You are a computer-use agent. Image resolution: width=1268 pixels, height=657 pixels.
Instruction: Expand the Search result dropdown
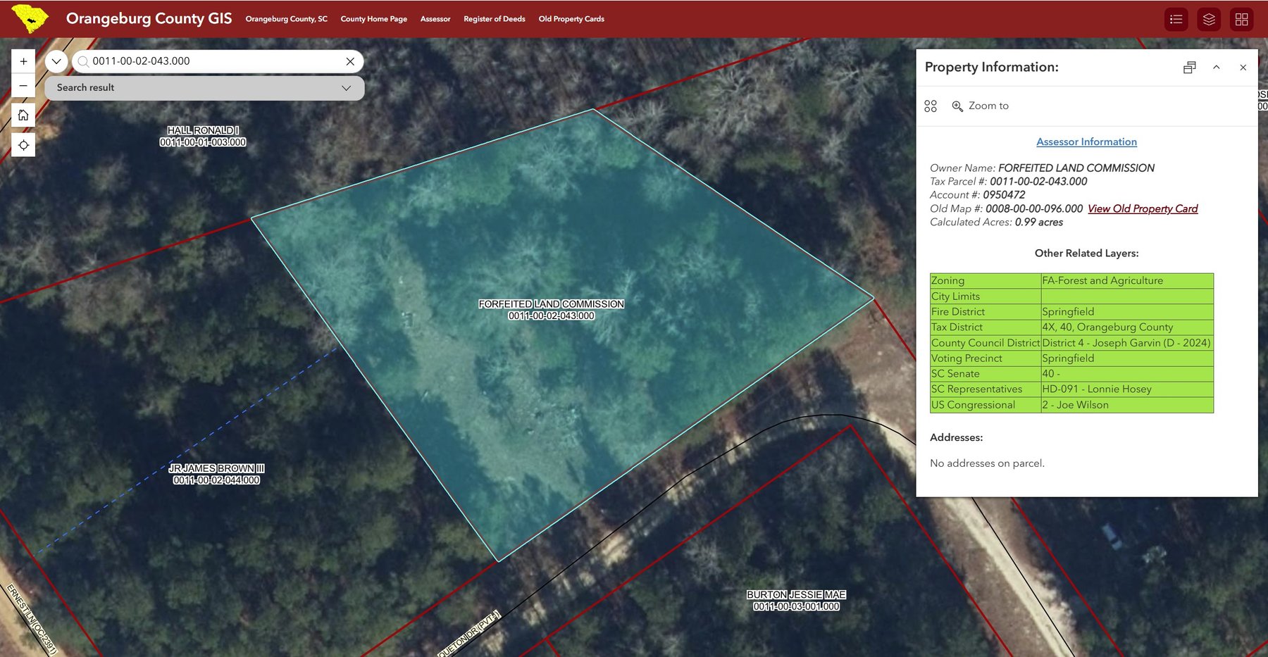pos(345,87)
